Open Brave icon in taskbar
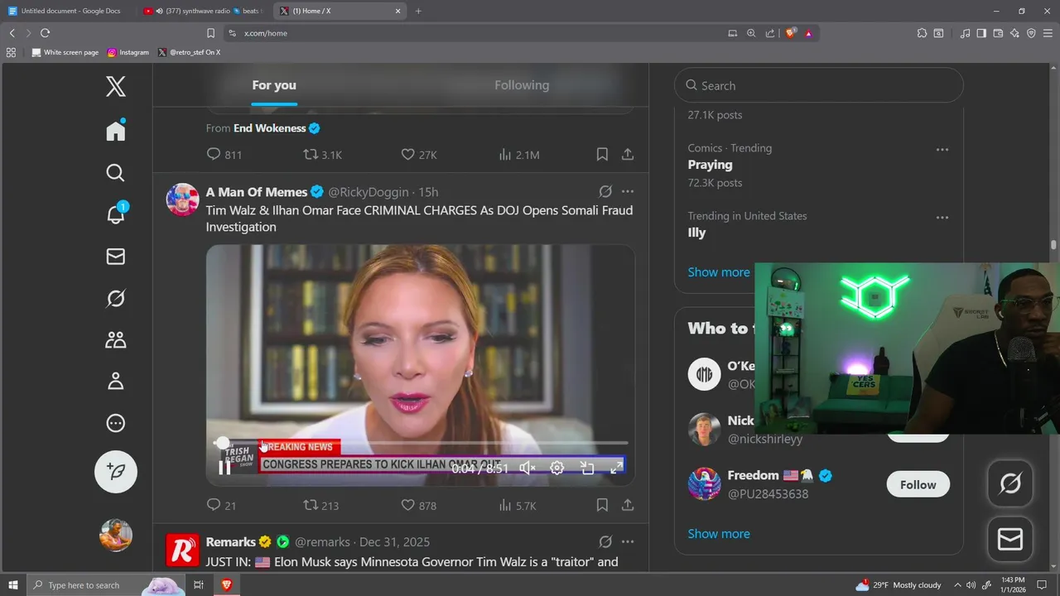1060x596 pixels. coord(226,585)
